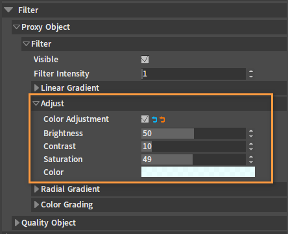Click the Saturation slider showing 49
The image size is (288, 234).
coord(193,159)
